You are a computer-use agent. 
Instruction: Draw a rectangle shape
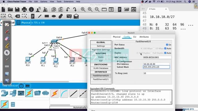click(x=47, y=16)
